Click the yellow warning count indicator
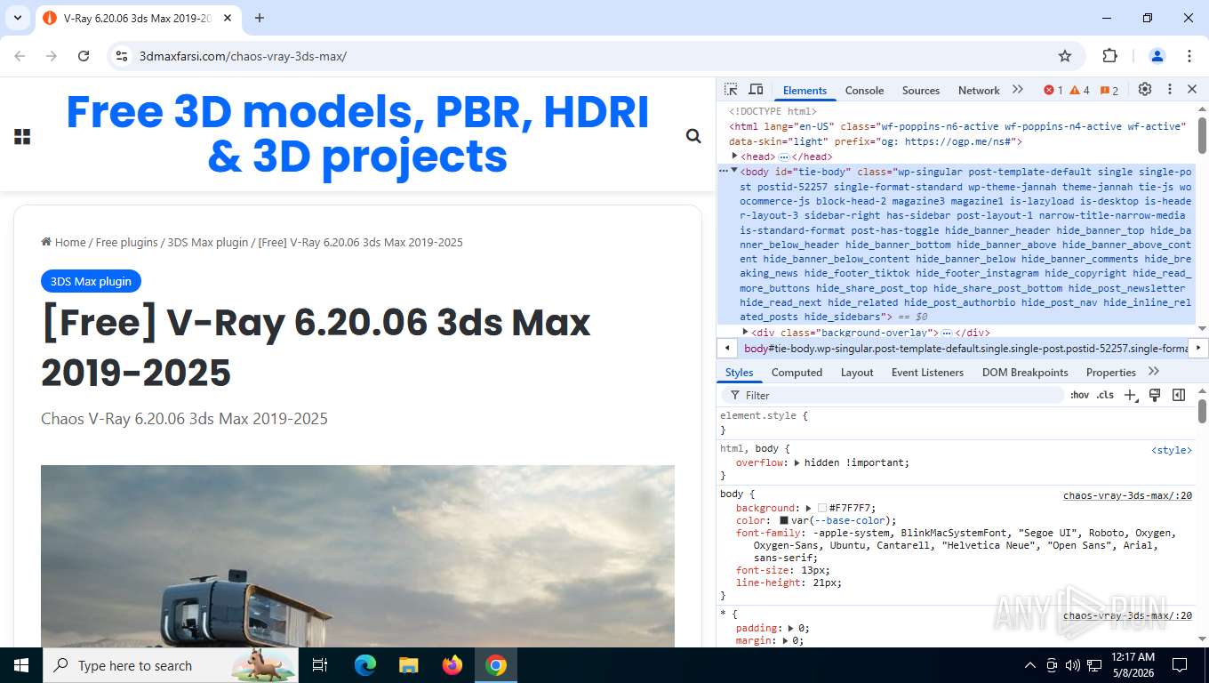 click(1079, 90)
